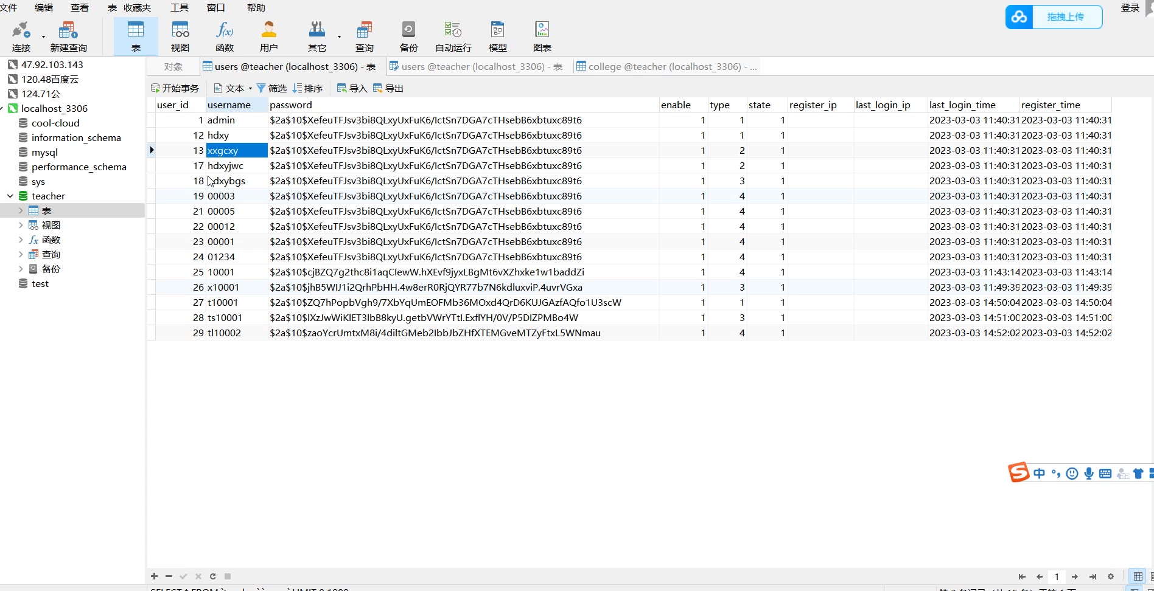
Task: Collapse the teacher database tree node
Action: coord(10,196)
